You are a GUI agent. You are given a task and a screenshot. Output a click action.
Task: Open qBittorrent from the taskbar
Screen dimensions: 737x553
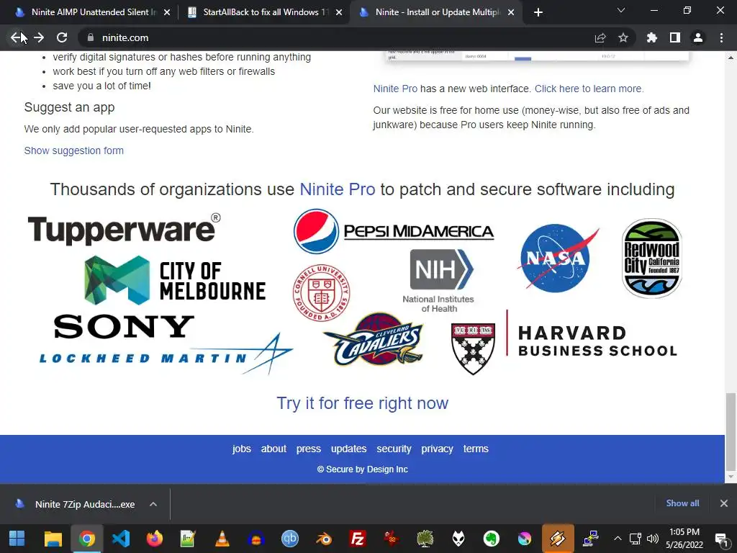290,539
